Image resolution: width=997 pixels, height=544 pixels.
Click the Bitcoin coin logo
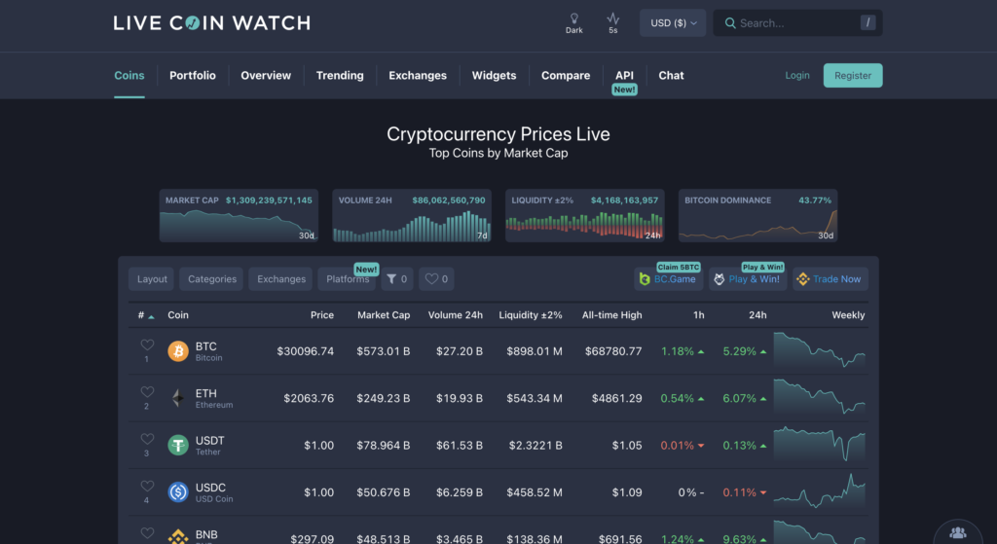178,351
